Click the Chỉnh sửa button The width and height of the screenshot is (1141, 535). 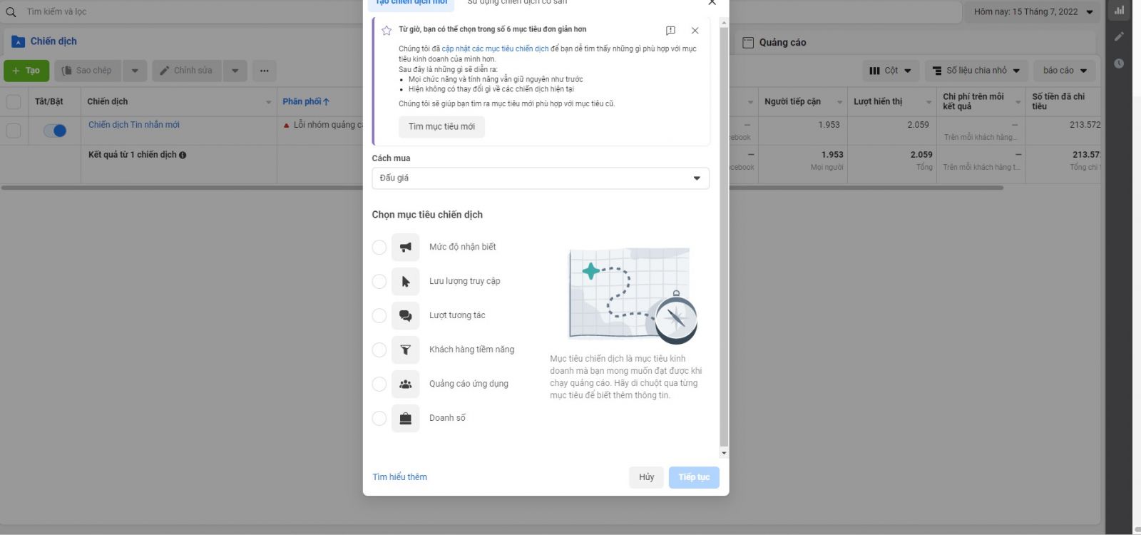pos(186,71)
